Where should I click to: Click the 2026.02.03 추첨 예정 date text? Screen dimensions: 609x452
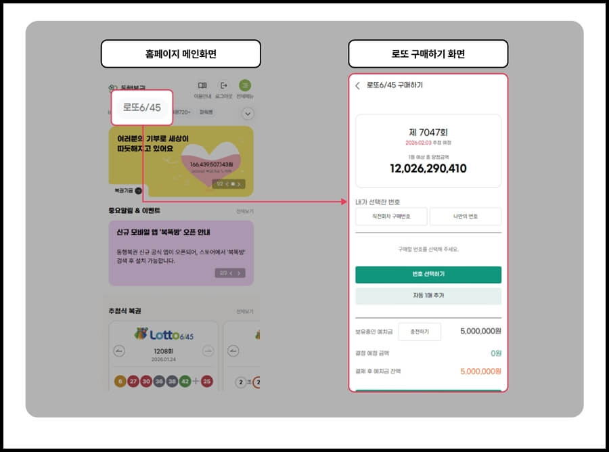pyautogui.click(x=428, y=143)
